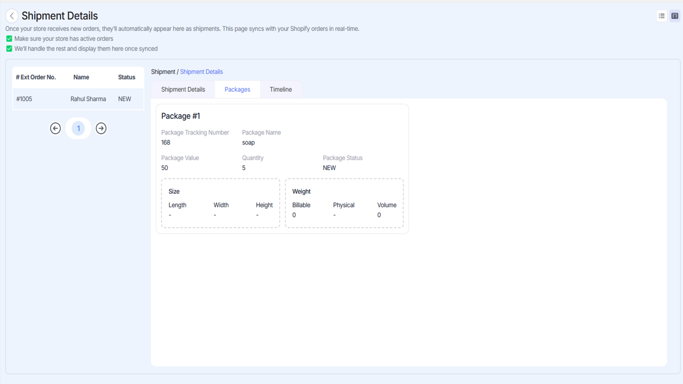Image resolution: width=683 pixels, height=384 pixels.
Task: Click the back arrow beside Shipment Details title
Action: point(12,16)
